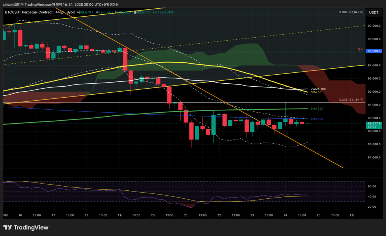Viewport: 386px width, 236px height.
Task: Click date 26 on the time axis
Action: tap(351, 215)
